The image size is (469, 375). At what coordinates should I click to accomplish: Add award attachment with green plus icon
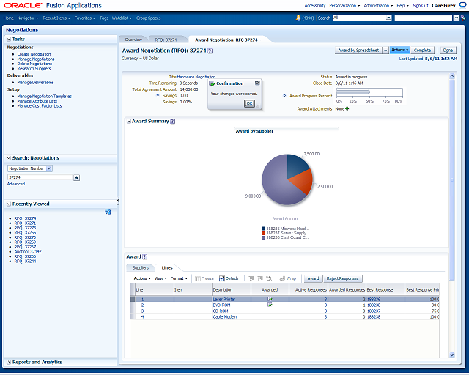[x=347, y=108]
